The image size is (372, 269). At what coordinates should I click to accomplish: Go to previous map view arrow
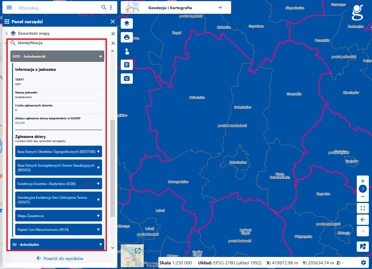363,220
